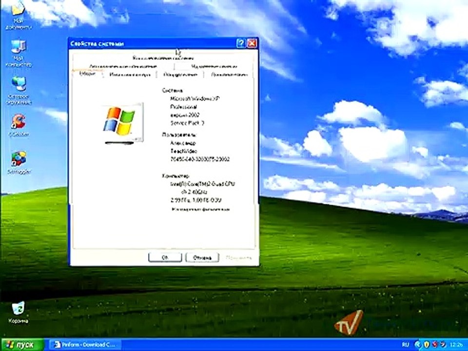Click the OK button in System Properties
This screenshot has height=351, width=468.
pyautogui.click(x=165, y=257)
